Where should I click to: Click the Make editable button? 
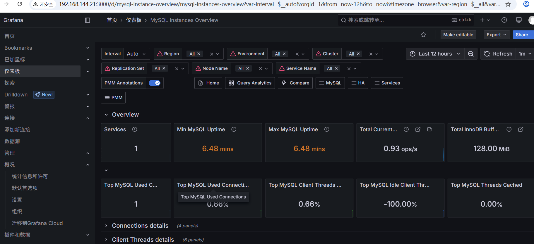tap(458, 35)
